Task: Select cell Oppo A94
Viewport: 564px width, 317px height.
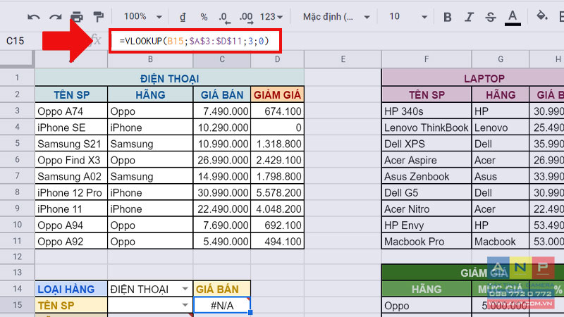Action: pos(71,225)
